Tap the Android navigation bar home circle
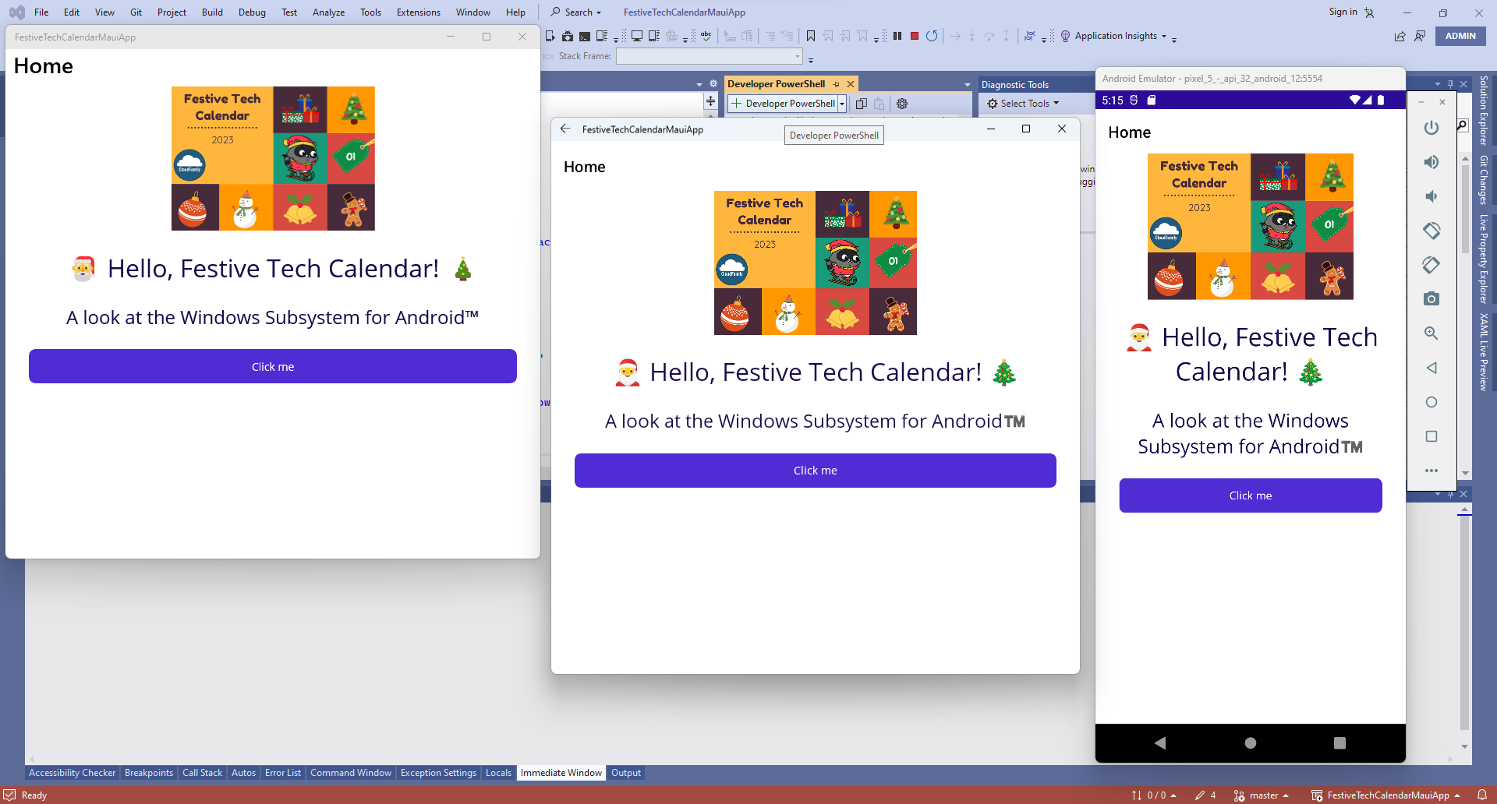 1251,743
